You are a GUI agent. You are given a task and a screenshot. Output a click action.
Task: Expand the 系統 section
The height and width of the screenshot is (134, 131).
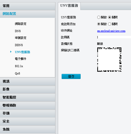click(28, 129)
